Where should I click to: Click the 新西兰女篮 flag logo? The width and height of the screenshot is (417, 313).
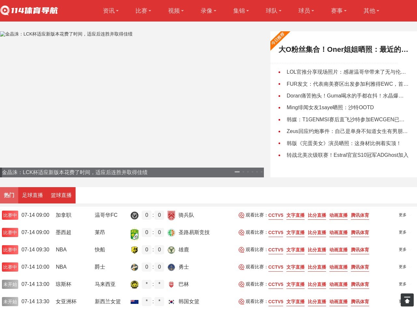[x=135, y=302]
